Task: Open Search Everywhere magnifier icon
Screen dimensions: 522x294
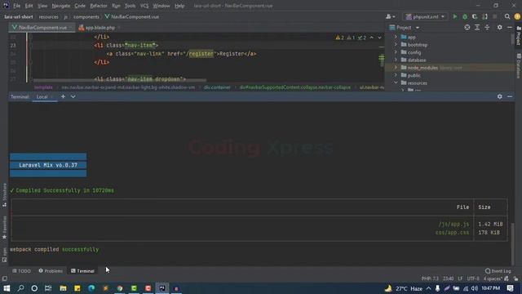Action: [507, 16]
